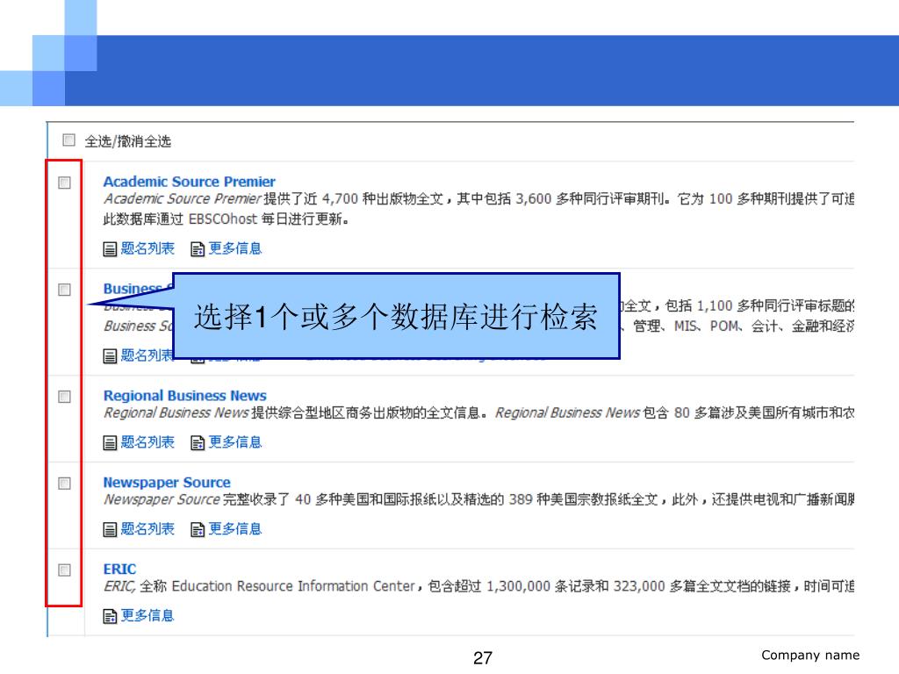Open 题名列表 under Newspaper Source
The height and width of the screenshot is (674, 899).
[x=147, y=528]
